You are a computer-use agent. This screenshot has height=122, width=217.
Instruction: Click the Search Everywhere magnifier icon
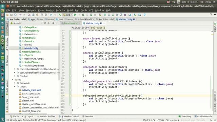(211, 15)
